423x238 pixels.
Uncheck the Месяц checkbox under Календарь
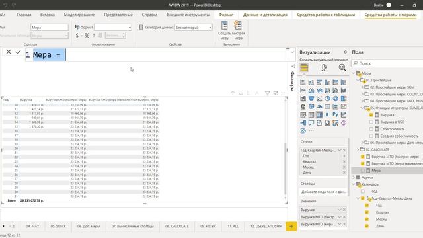(367, 219)
